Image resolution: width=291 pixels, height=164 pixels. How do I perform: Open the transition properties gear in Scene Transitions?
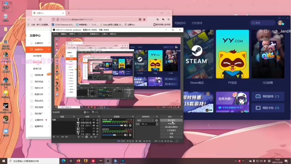tap(156, 120)
